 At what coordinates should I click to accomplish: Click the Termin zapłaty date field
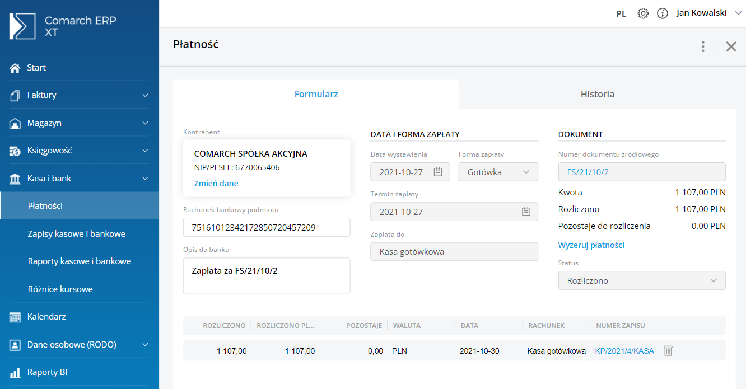tap(454, 212)
